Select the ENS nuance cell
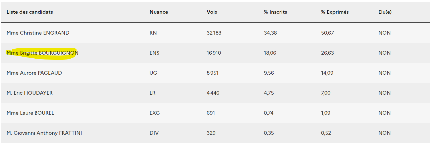 click(154, 53)
